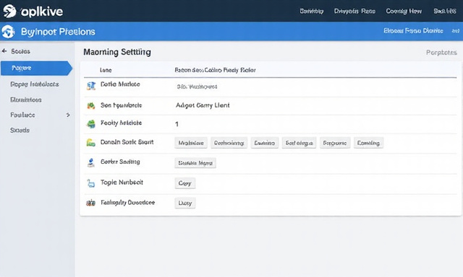Image resolution: width=463 pixels, height=277 pixels.
Task: Open the Cooniig How navigation item
Action: [404, 12]
